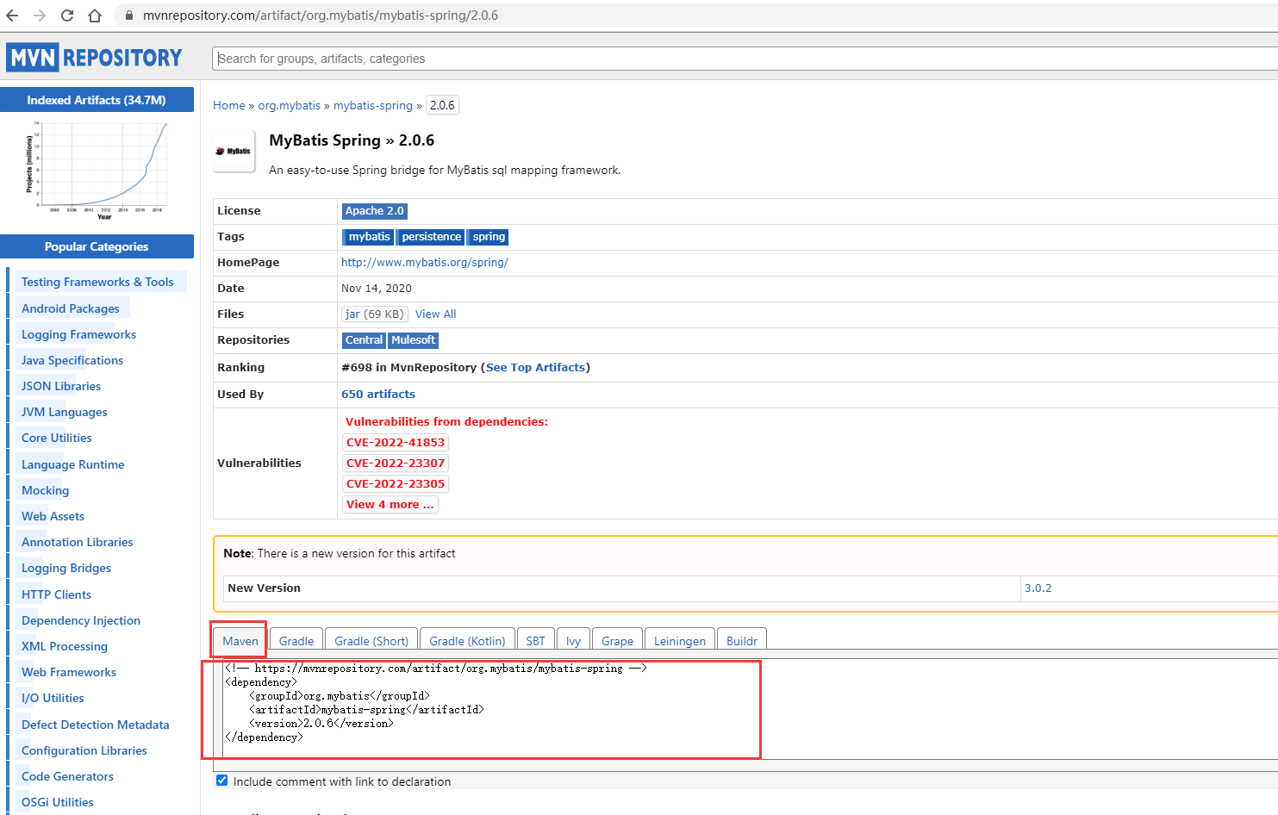Open the Mulesoft repository badge

414,340
